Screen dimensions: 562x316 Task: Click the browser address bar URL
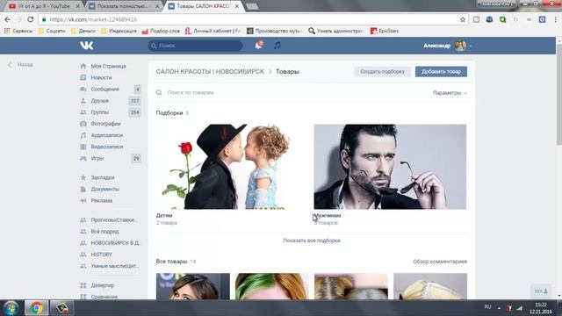93,19
